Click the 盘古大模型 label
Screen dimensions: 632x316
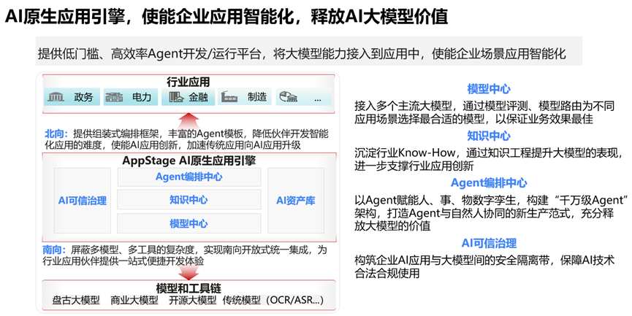click(x=76, y=300)
